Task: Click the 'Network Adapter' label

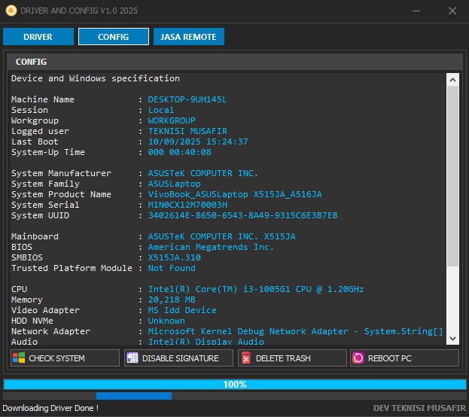Action: click(x=50, y=331)
